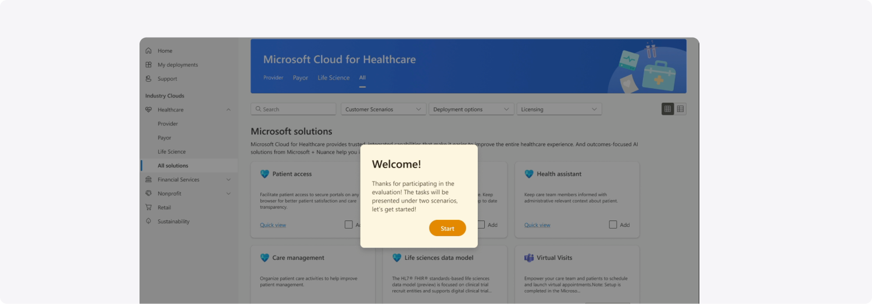This screenshot has width=872, height=304.
Task: Click the Virtual Visits Teams icon
Action: [x=529, y=258]
